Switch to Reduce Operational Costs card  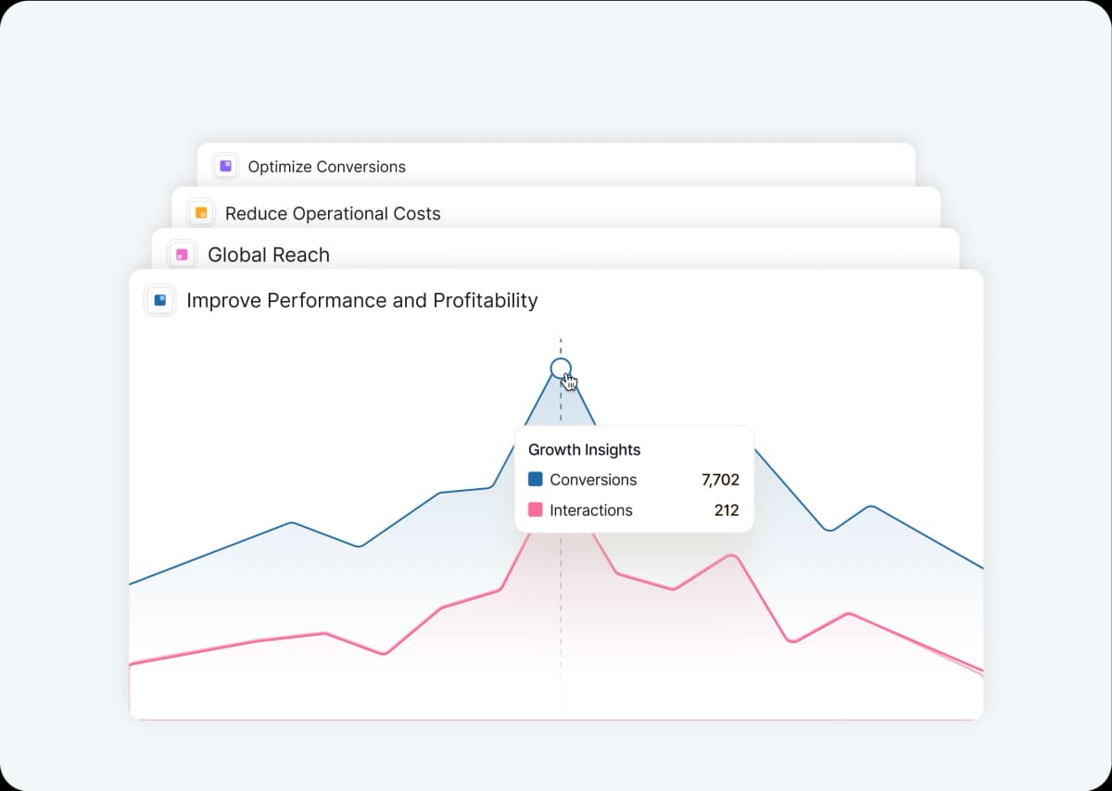333,213
